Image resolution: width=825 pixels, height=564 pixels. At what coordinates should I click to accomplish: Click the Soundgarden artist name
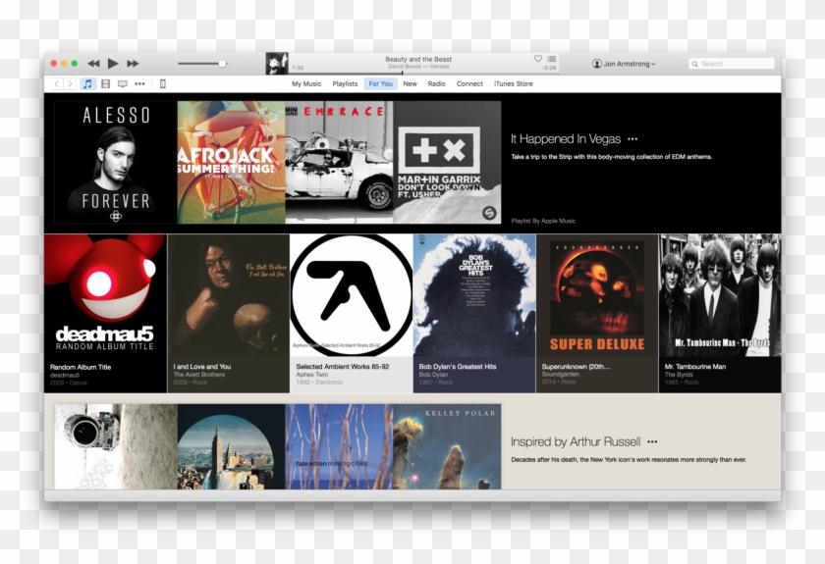tap(561, 375)
